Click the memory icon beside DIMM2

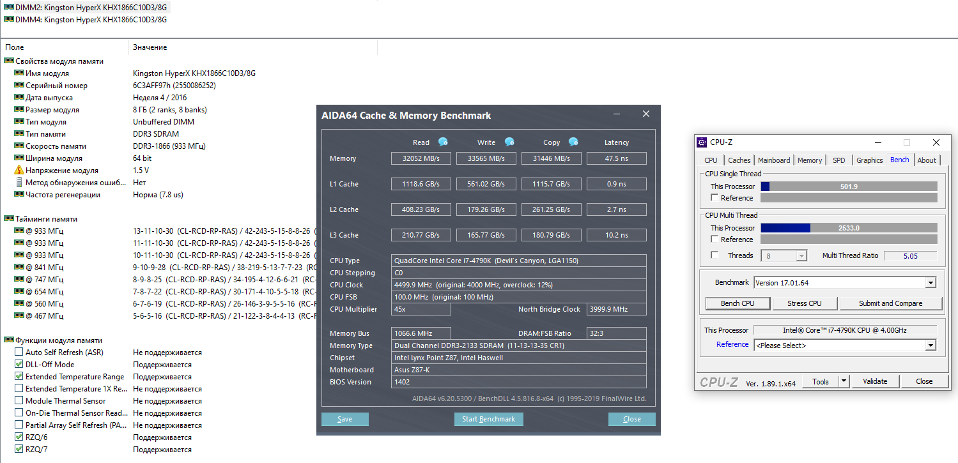point(9,7)
